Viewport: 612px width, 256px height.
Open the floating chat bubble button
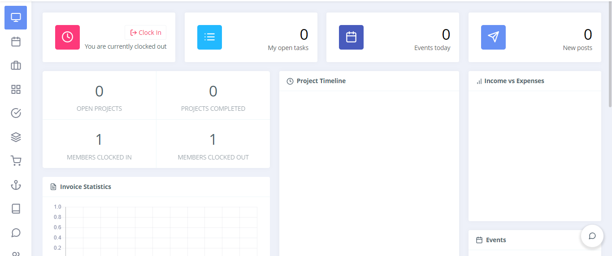[x=592, y=236]
